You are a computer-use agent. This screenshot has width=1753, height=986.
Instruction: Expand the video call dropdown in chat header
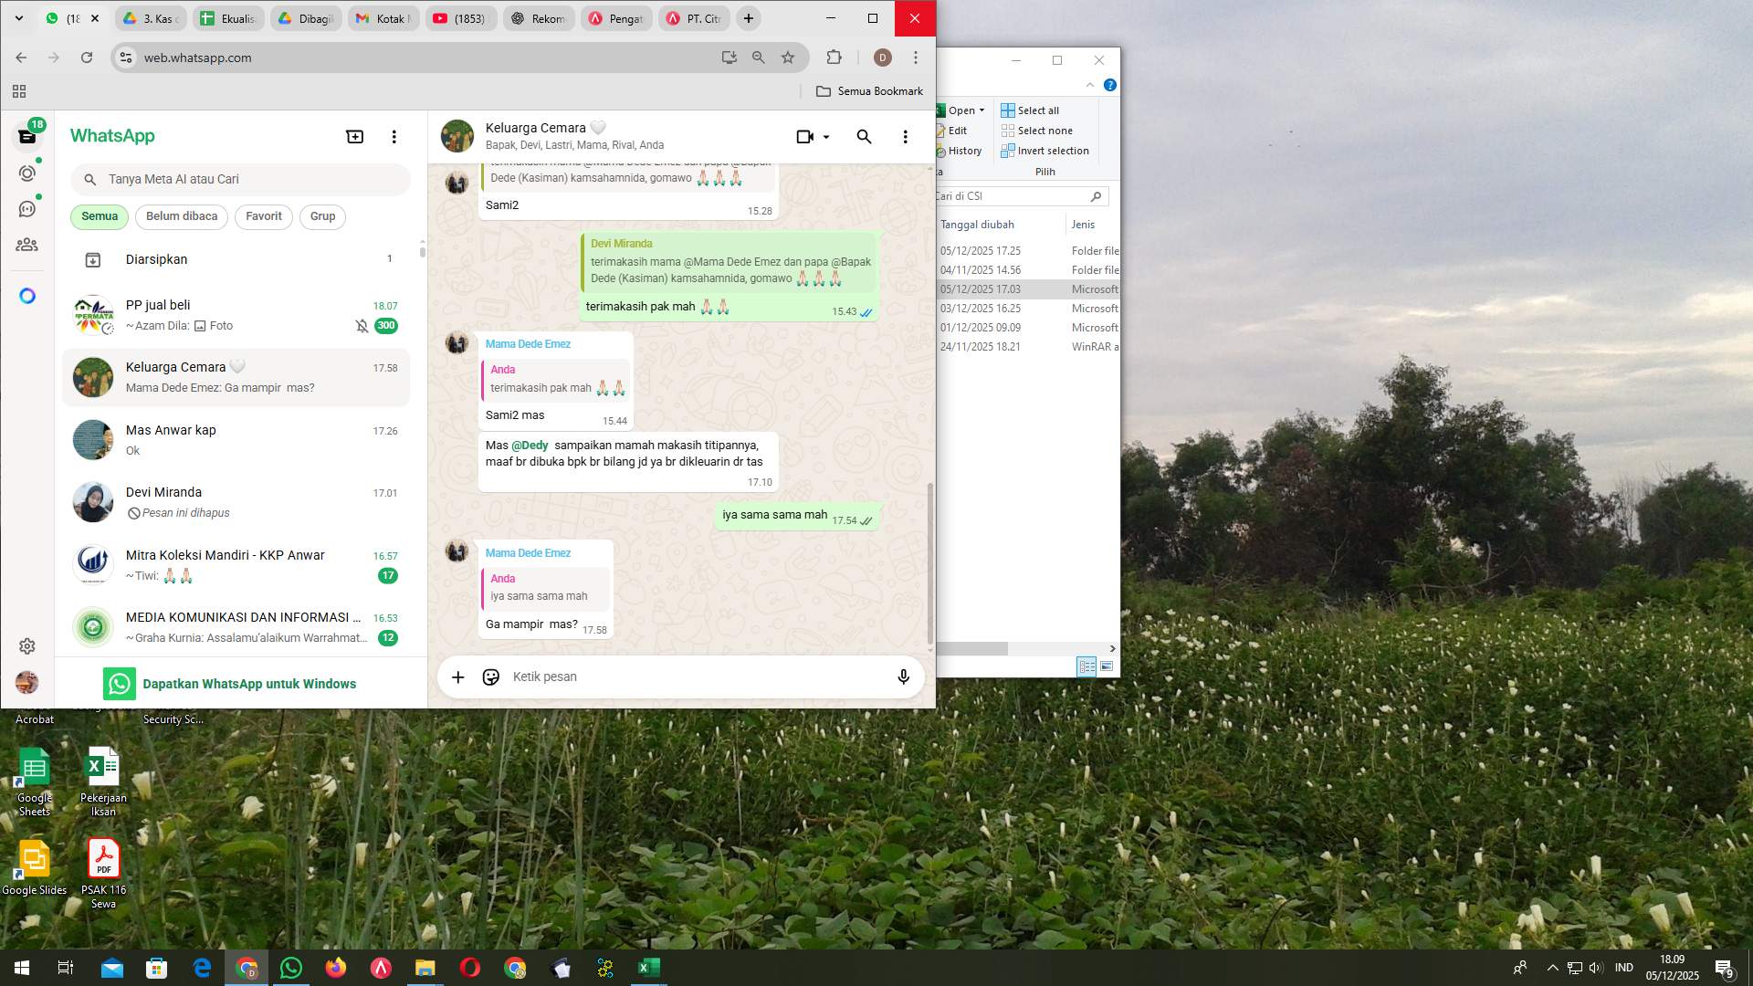click(824, 136)
